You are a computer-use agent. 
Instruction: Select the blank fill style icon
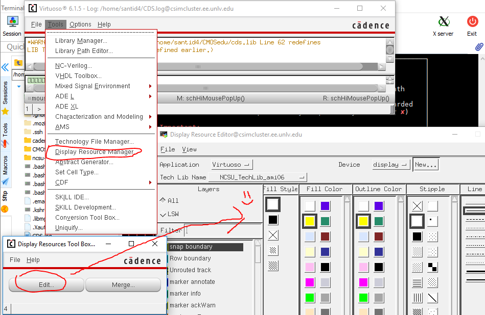(273, 204)
